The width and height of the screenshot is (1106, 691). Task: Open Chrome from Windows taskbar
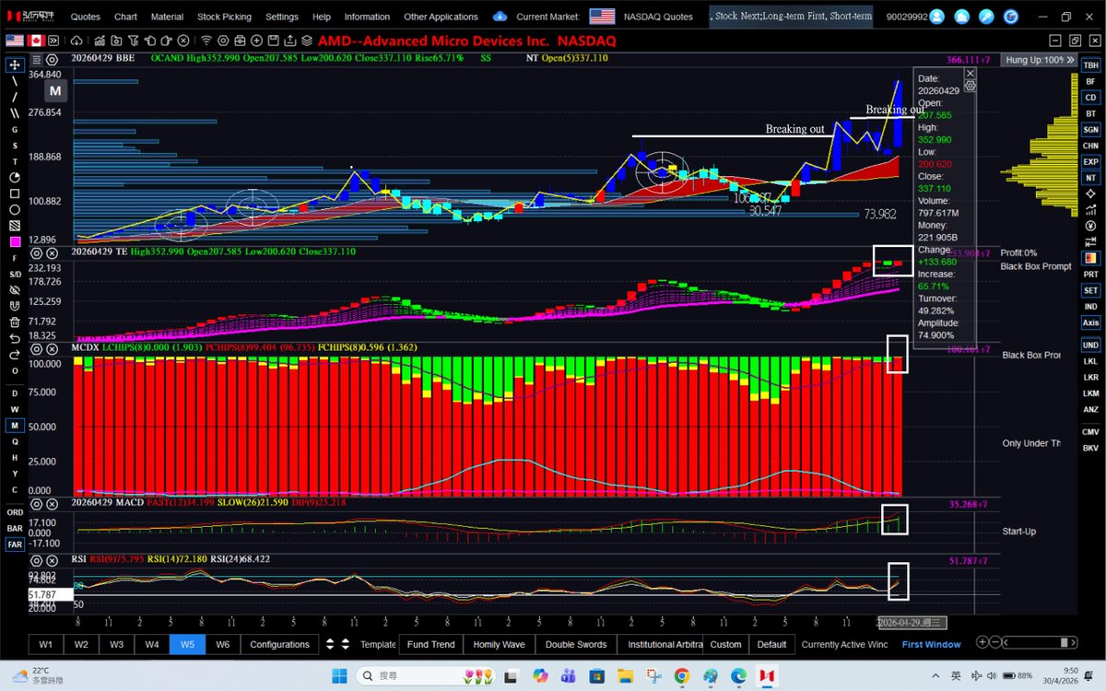(x=681, y=676)
